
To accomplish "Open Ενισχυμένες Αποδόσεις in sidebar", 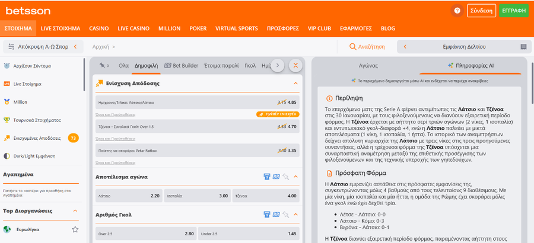I will pyautogui.click(x=37, y=138).
